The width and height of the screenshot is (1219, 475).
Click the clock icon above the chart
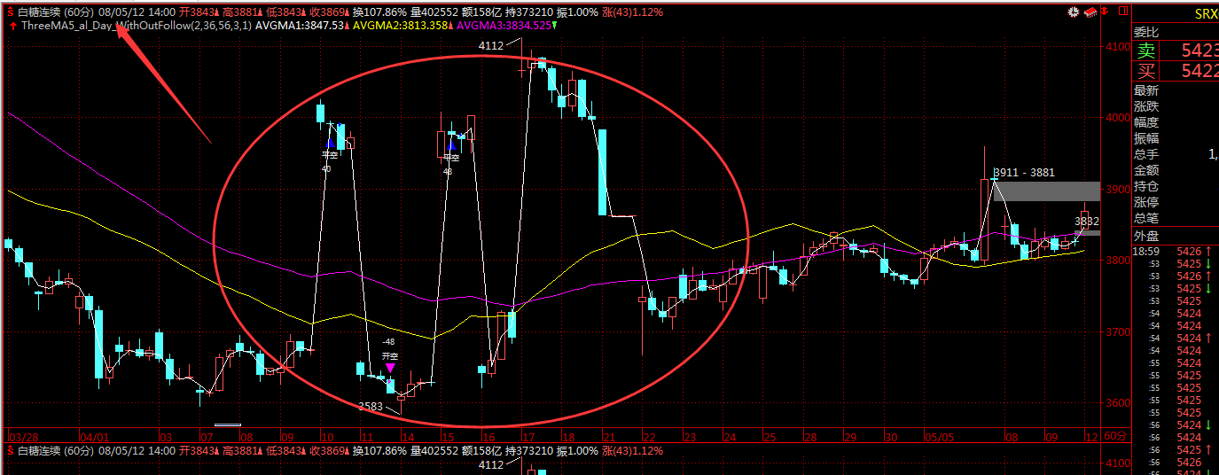click(x=1074, y=12)
